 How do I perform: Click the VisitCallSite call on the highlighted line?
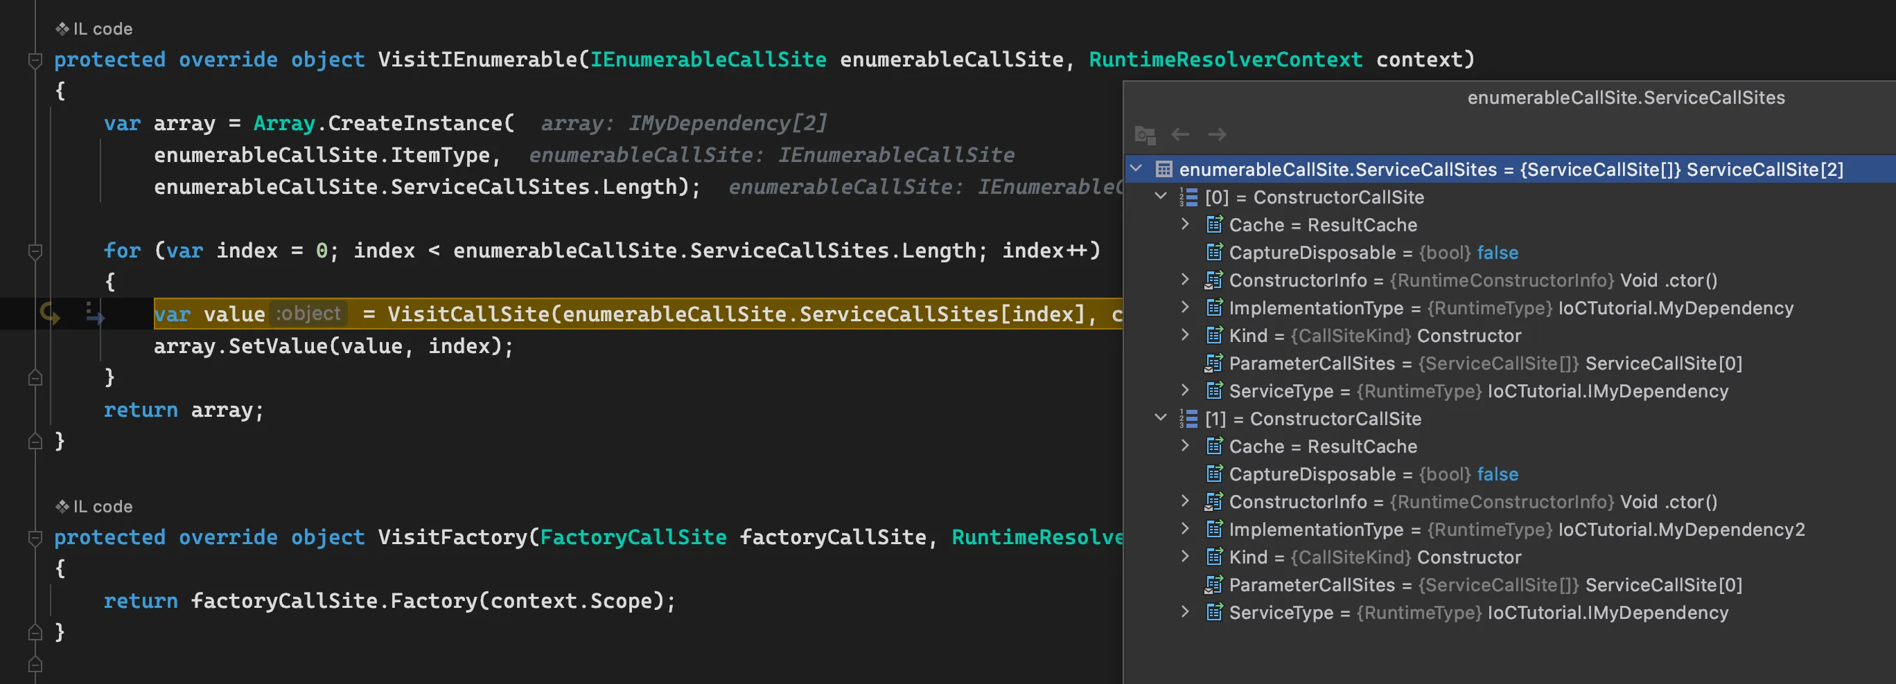pyautogui.click(x=469, y=314)
